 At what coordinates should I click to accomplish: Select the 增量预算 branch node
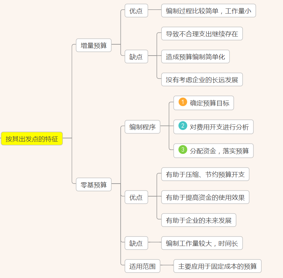(94, 45)
